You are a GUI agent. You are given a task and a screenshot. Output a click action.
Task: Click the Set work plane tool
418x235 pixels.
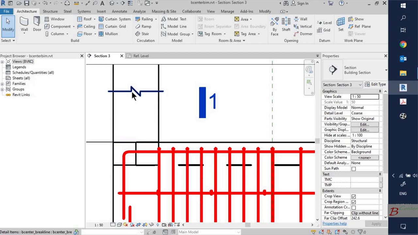(341, 24)
